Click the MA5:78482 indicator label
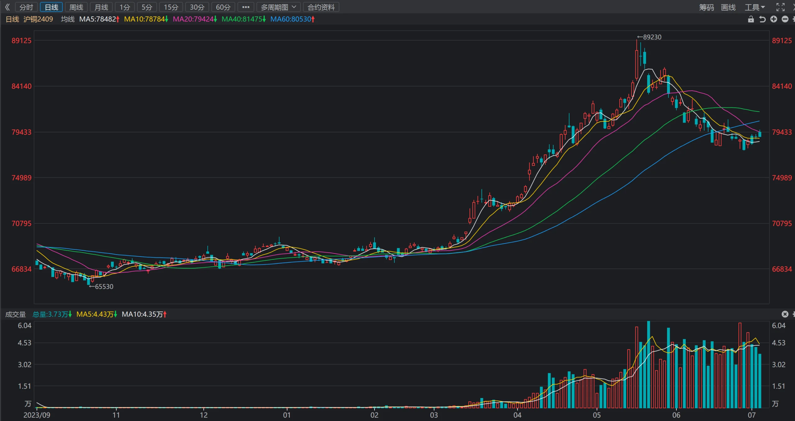795x421 pixels. [x=99, y=19]
